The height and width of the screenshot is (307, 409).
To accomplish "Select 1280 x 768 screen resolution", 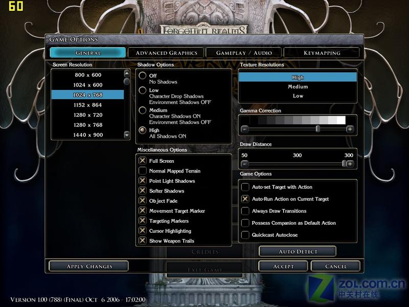I will [87, 125].
